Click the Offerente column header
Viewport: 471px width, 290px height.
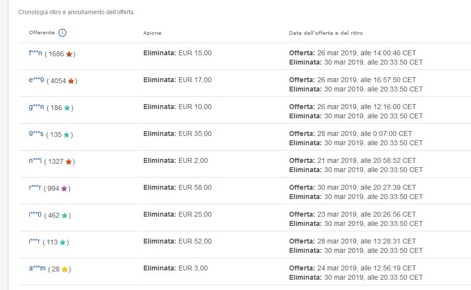(x=42, y=33)
